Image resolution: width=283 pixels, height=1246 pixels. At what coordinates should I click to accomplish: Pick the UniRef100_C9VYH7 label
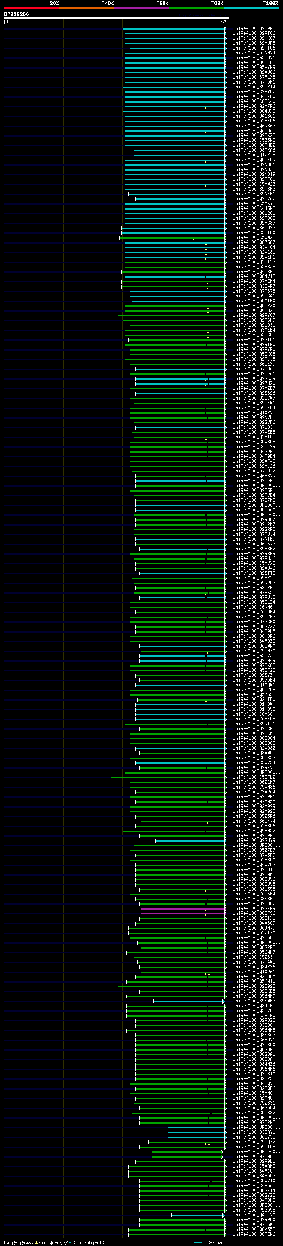coord(254,92)
